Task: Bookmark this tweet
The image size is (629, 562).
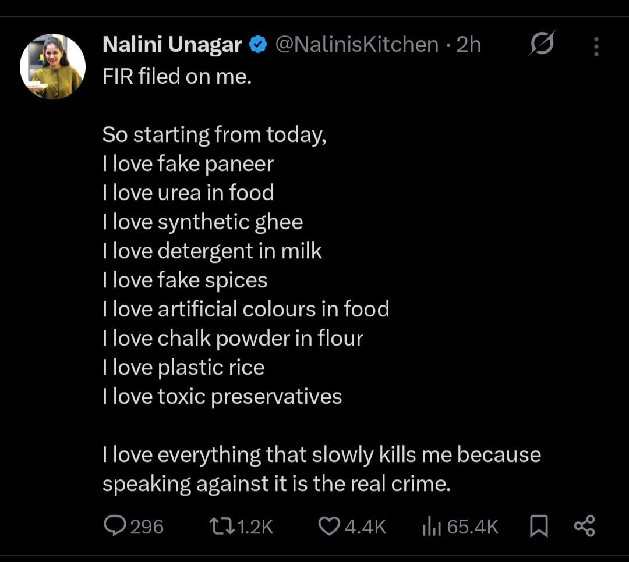Action: click(539, 526)
